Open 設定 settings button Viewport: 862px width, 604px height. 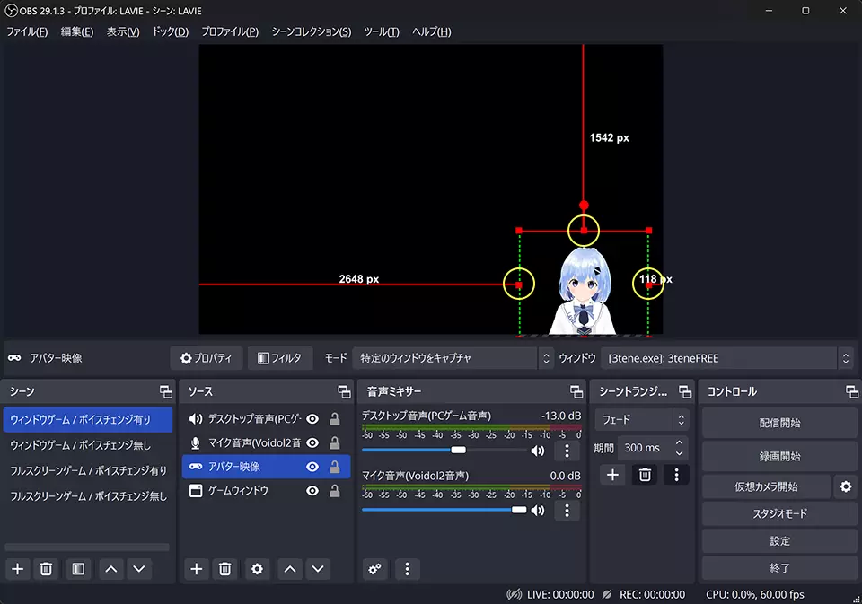coord(779,541)
